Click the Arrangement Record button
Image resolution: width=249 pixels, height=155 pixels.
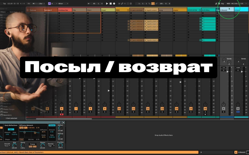[x=114, y=4]
